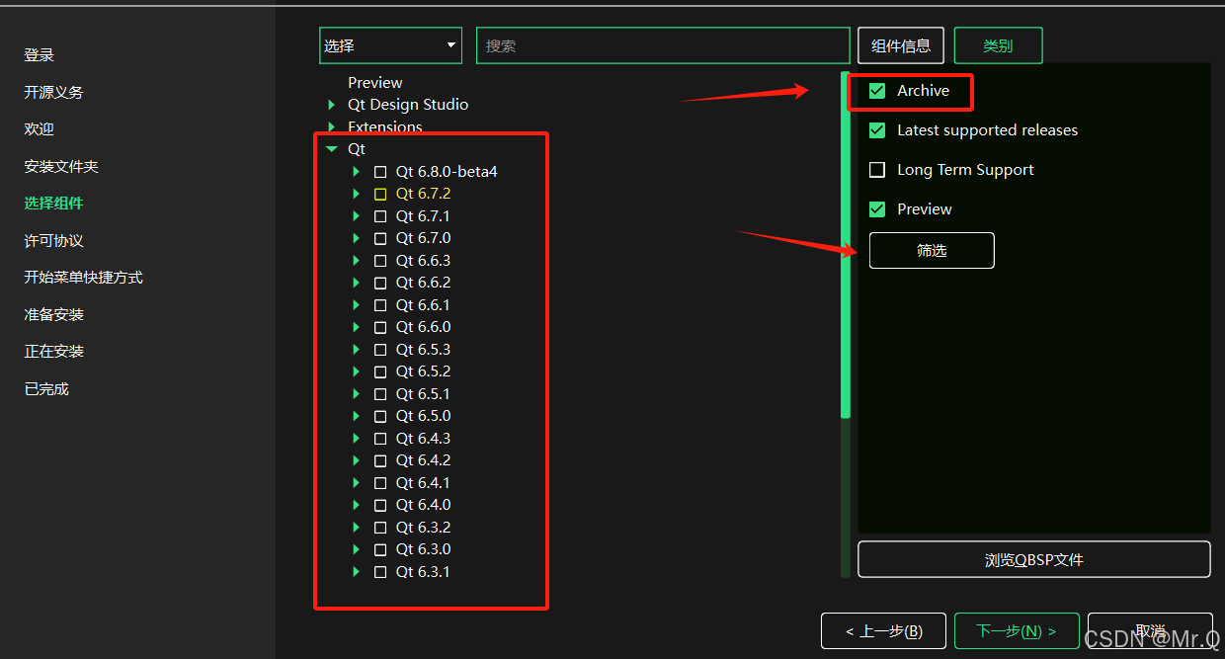Select the Qt 6.4.2 row label
The width and height of the screenshot is (1225, 659).
coord(423,460)
